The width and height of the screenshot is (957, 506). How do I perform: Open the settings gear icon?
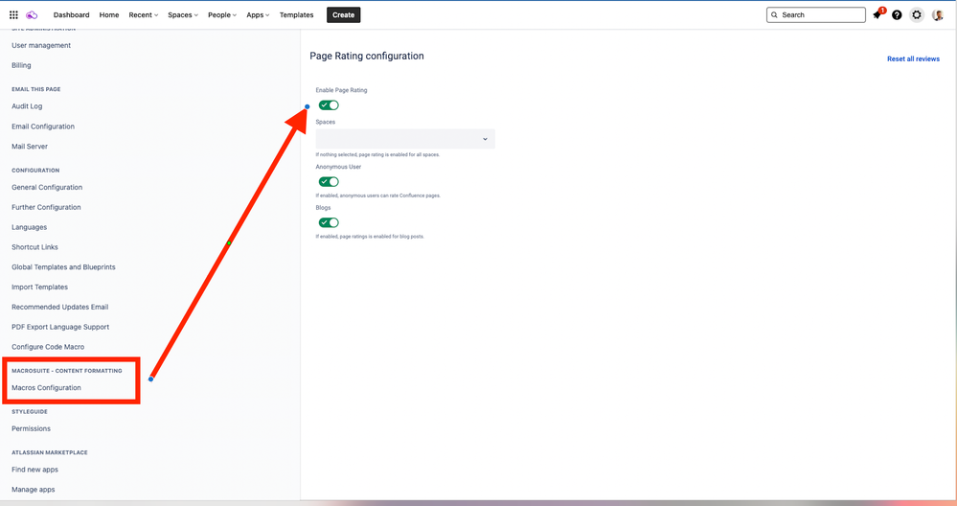click(x=916, y=14)
